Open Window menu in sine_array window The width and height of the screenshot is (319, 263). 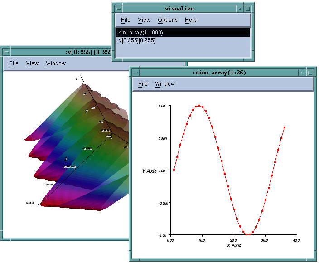tap(165, 84)
